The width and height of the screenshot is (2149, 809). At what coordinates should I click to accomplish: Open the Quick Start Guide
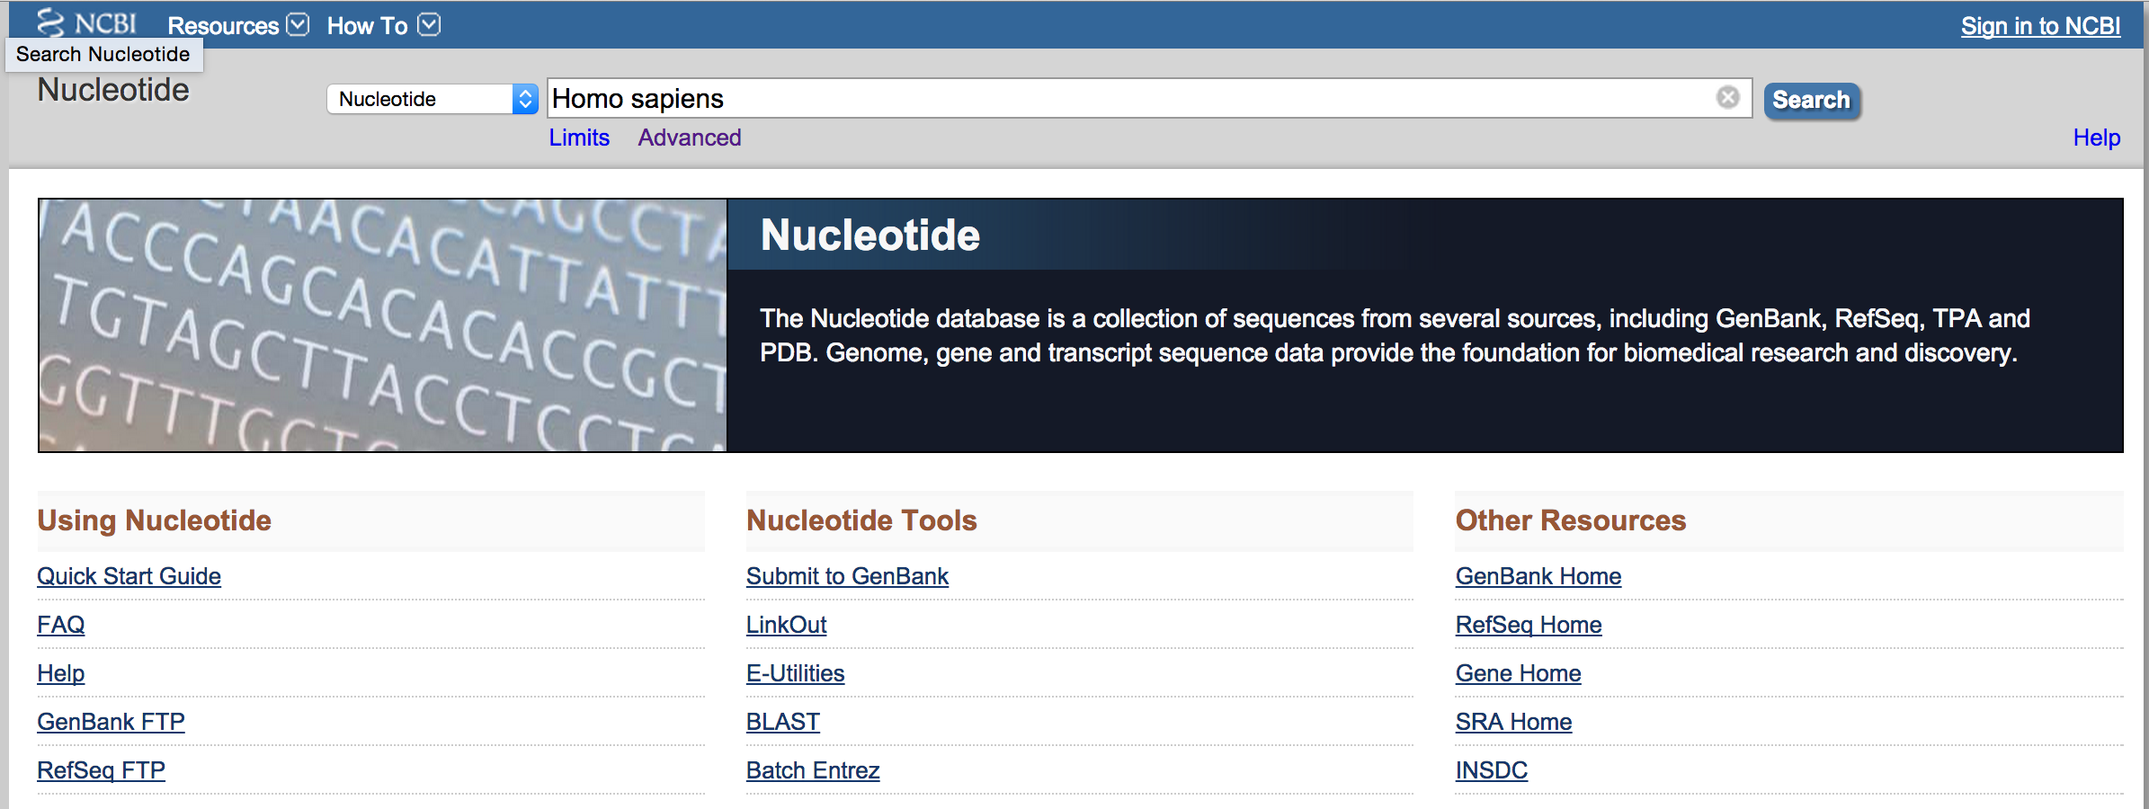pyautogui.click(x=129, y=576)
